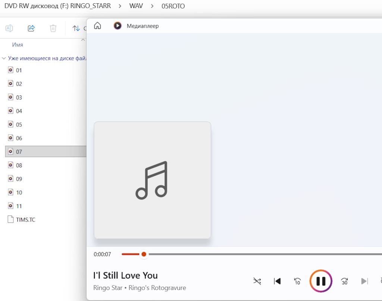Screen dimensions: 382x301
Task: Click the album art placeholder thumbnail
Action: [153, 180]
